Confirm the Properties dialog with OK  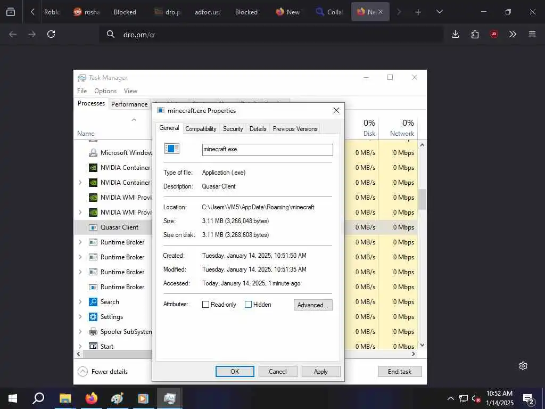235,371
